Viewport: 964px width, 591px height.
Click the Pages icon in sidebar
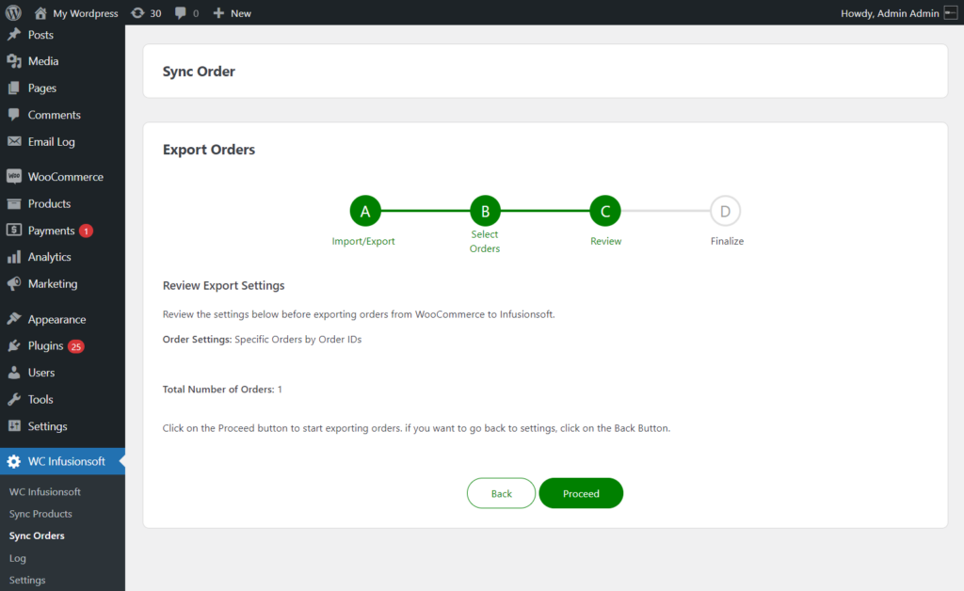(x=14, y=88)
